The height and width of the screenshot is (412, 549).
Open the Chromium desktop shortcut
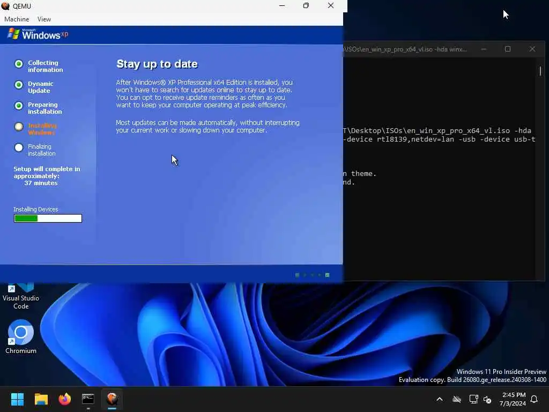pos(21,337)
